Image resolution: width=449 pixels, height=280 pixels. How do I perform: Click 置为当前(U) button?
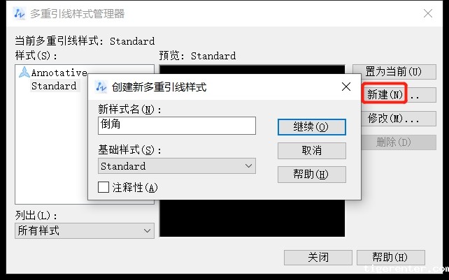394,71
